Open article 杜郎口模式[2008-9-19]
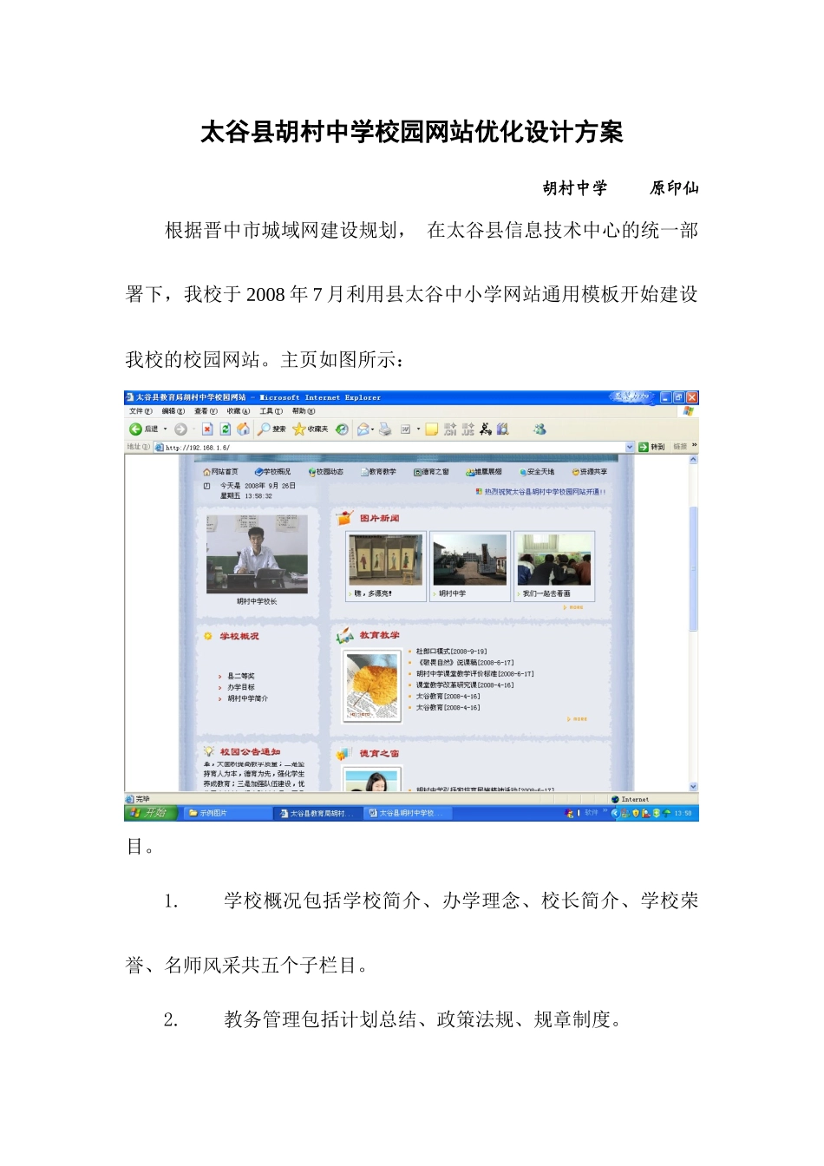Image resolution: width=824 pixels, height=1166 pixels. [451, 652]
